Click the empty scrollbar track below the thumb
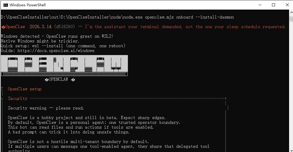The width and height of the screenshot is (293, 152). pos(291,84)
